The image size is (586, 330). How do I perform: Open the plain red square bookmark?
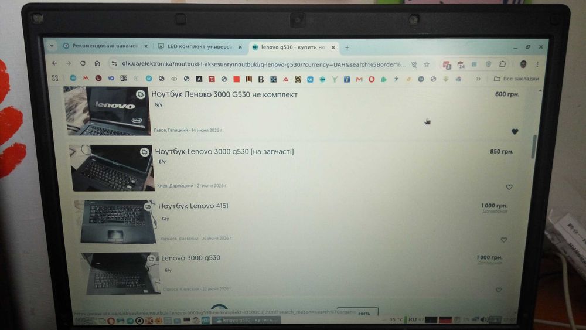coord(236,79)
